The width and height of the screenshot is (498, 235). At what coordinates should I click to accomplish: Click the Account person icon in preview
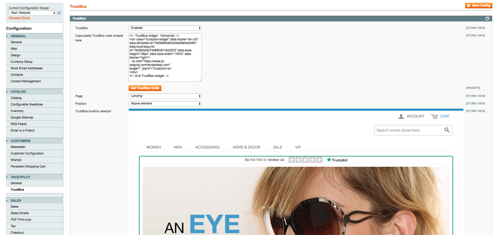[x=401, y=116]
